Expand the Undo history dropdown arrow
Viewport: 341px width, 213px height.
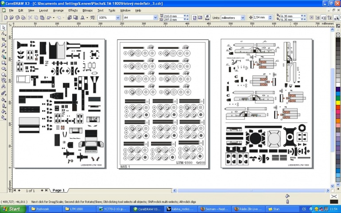click(x=54, y=18)
